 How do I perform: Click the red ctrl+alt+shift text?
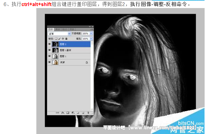37,4
